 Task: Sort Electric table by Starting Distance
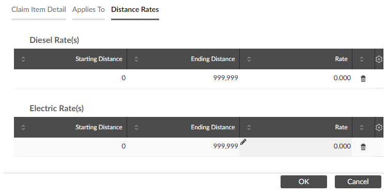[x=23, y=127]
